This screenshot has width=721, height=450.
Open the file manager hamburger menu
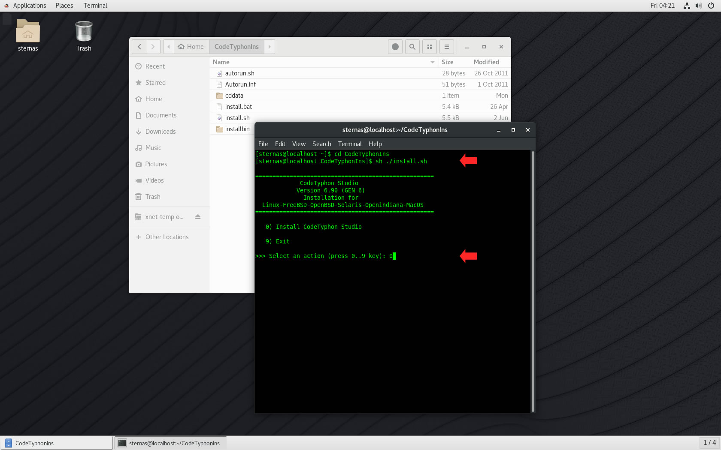447,47
